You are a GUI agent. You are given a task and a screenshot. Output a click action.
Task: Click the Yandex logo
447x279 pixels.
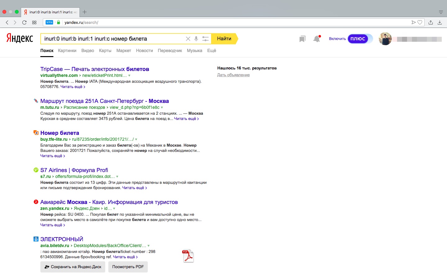[x=20, y=38]
